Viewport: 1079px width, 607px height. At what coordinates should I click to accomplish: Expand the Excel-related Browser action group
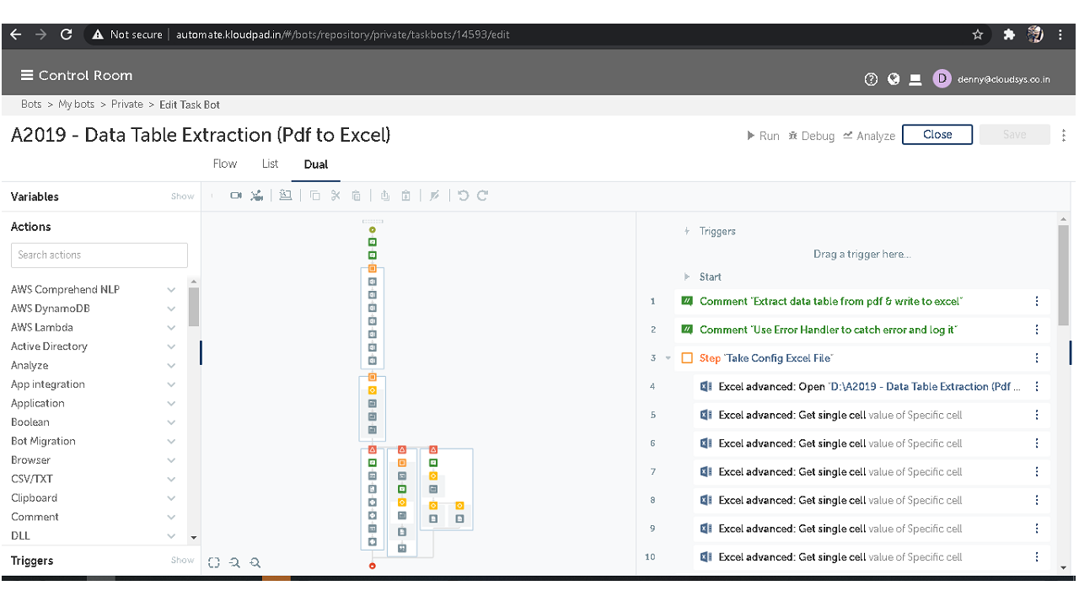171,460
